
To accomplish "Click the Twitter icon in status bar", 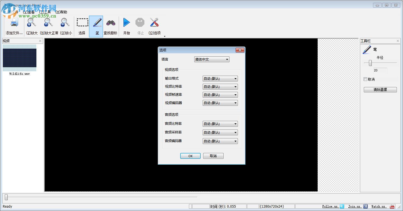I will point(342,206).
